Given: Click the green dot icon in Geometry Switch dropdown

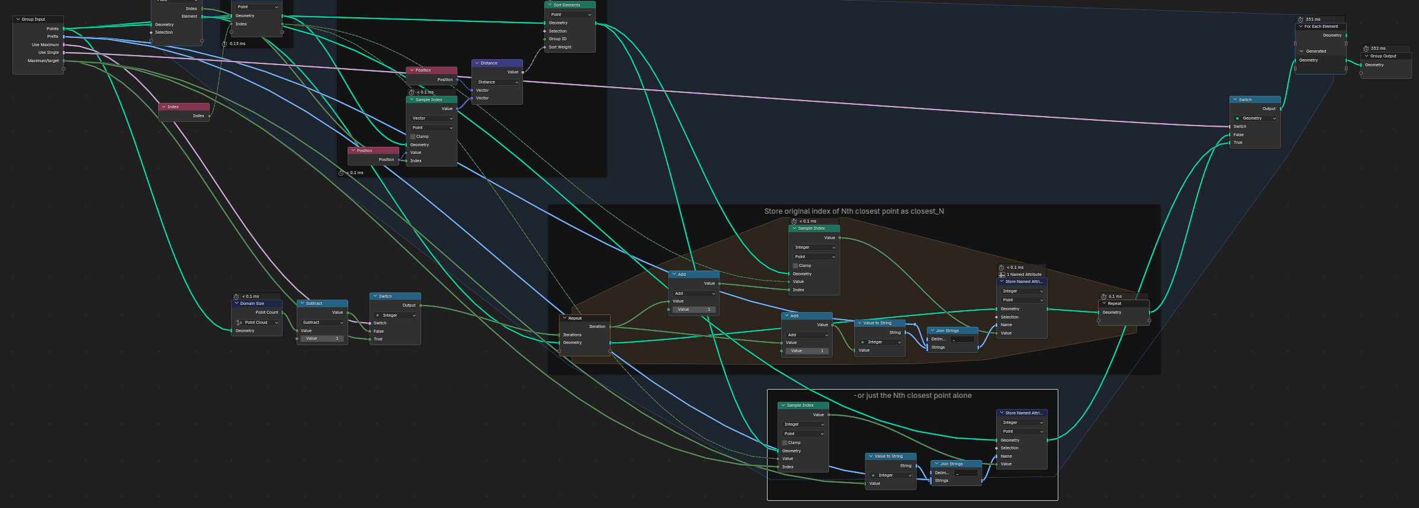Looking at the screenshot, I should tap(1237, 118).
